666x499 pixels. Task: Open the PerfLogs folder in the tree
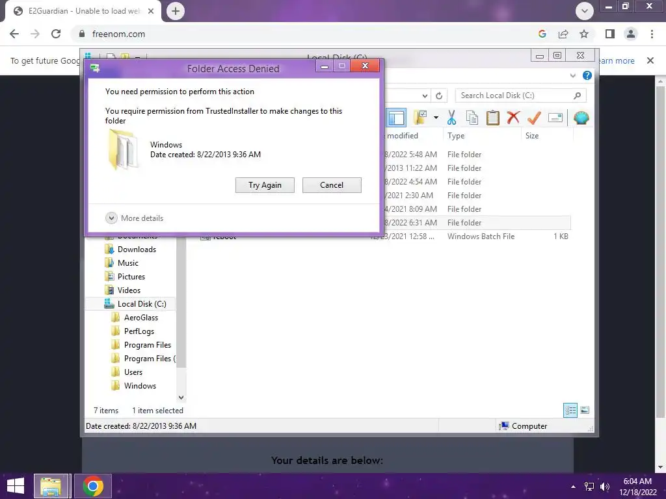click(139, 331)
